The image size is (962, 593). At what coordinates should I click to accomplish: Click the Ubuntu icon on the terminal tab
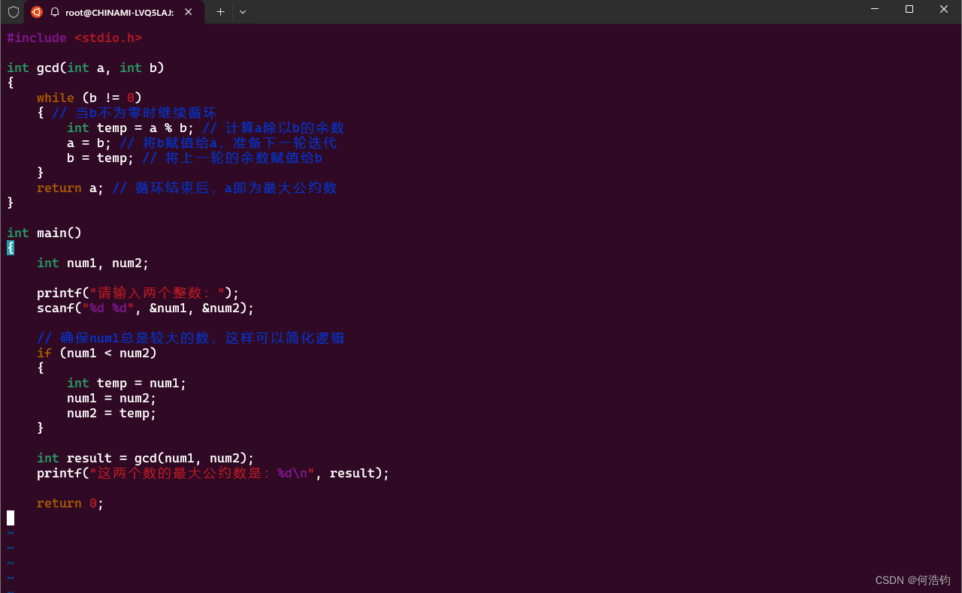(x=37, y=12)
